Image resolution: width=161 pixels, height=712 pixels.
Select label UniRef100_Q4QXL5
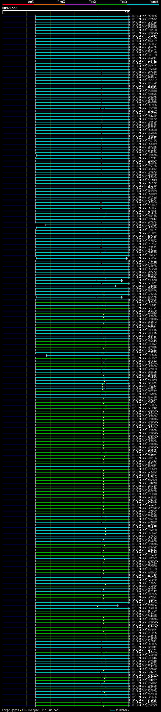click(144, 628)
